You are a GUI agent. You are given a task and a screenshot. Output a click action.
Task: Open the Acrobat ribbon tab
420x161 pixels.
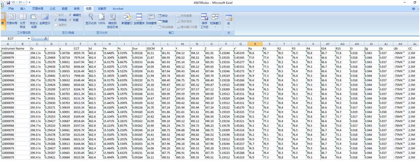point(118,8)
